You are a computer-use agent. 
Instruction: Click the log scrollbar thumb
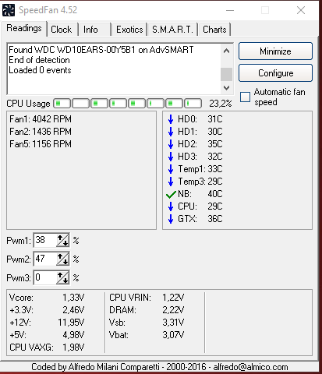pyautogui.click(x=226, y=74)
